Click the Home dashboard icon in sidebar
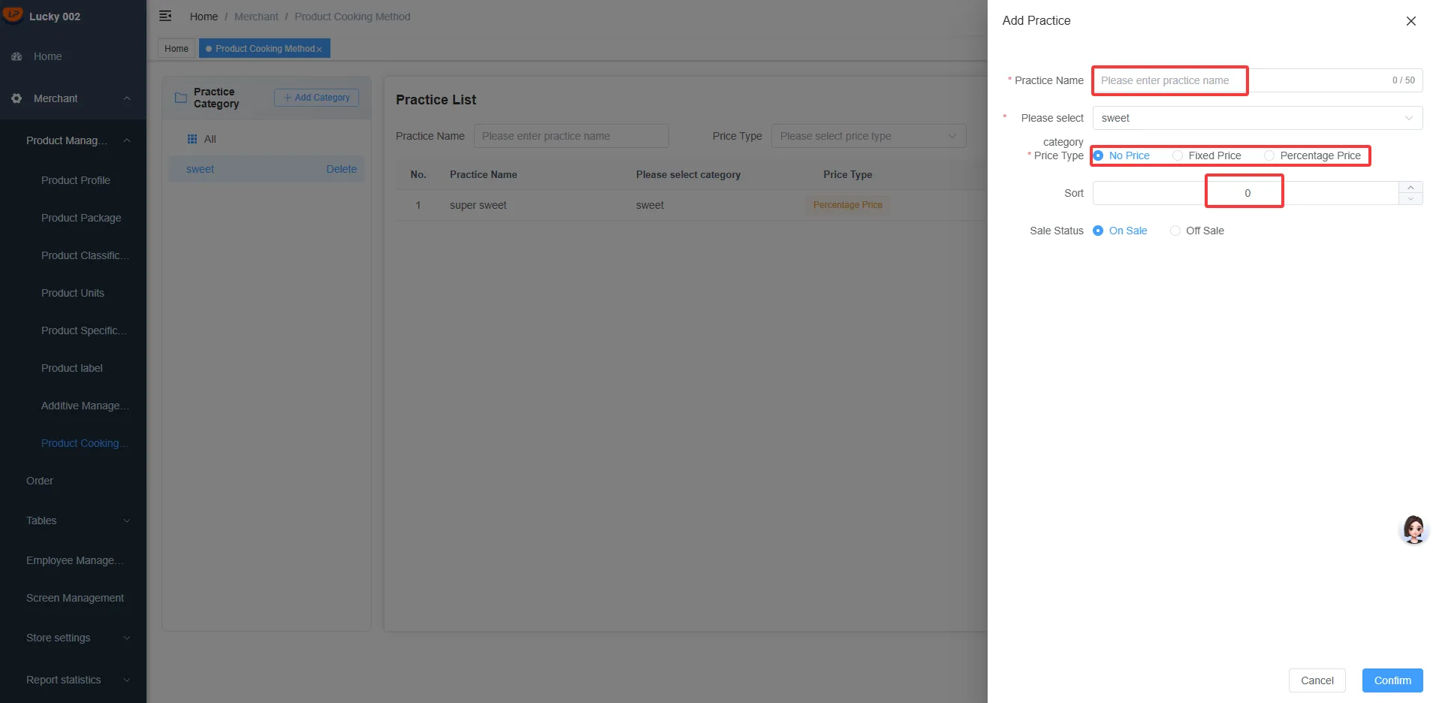1433x703 pixels. tap(17, 56)
